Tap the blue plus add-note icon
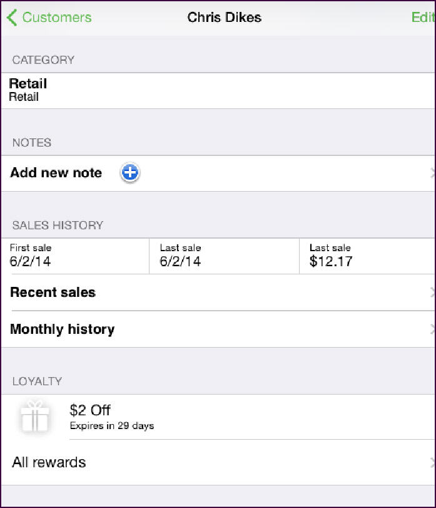The image size is (436, 508). (x=130, y=172)
